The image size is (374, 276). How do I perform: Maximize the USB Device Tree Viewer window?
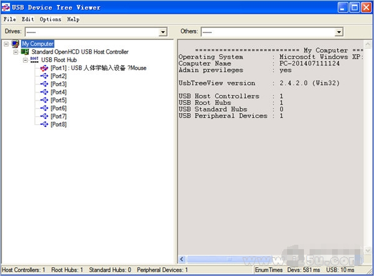pos(355,7)
